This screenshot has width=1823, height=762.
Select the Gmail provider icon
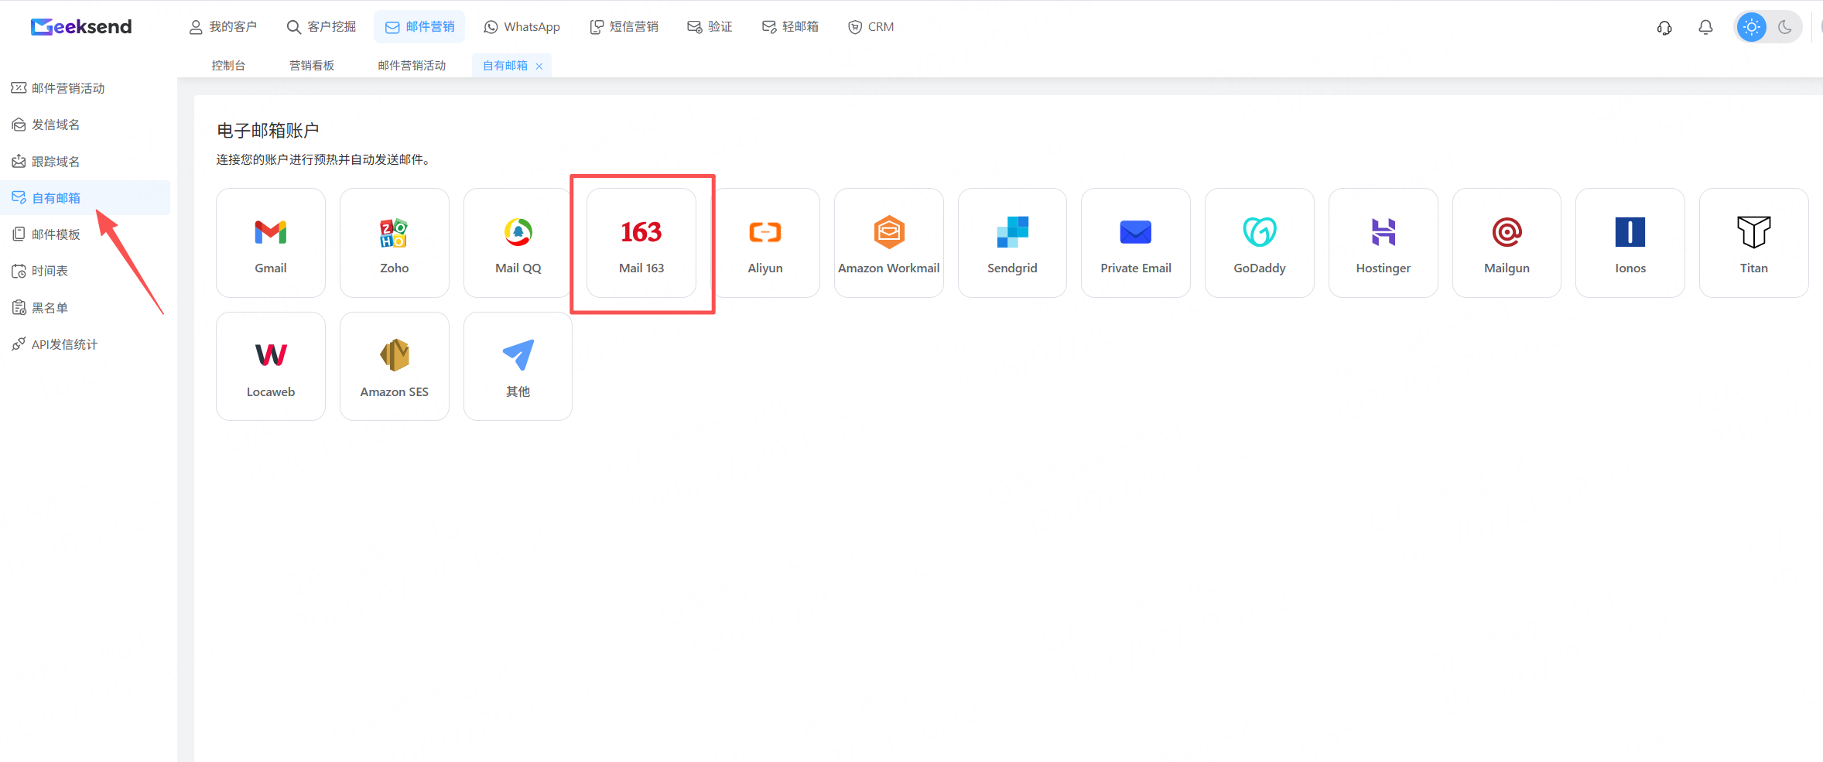pos(271,232)
